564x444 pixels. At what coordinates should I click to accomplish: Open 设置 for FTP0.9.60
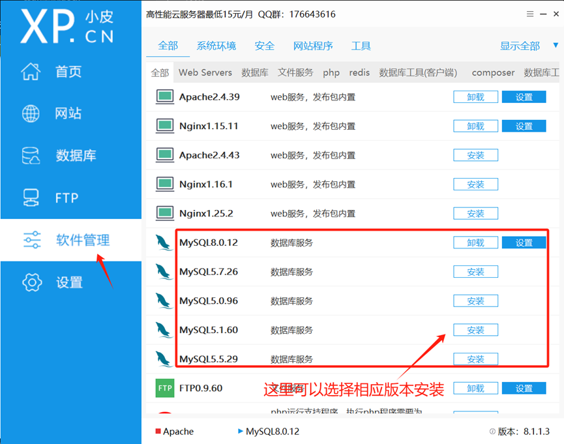524,388
